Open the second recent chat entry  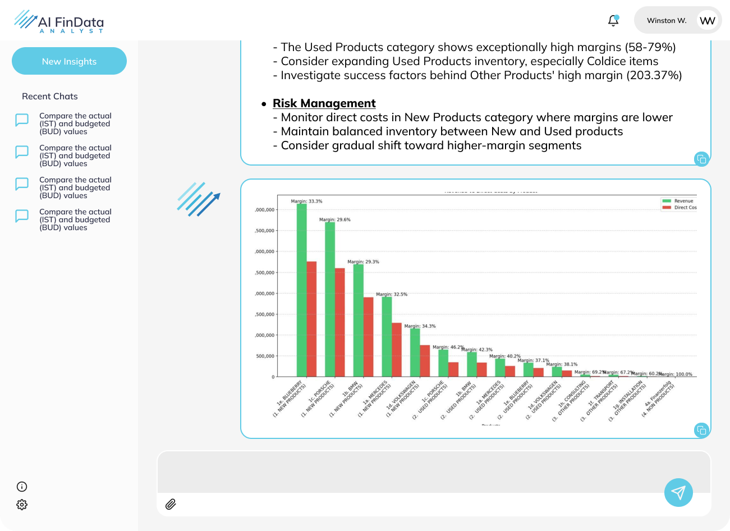[75, 155]
